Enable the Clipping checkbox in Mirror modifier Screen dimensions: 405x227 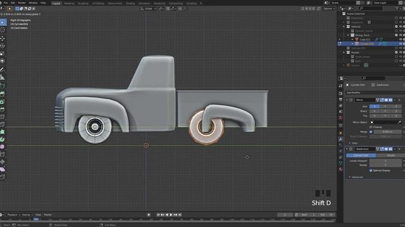(x=371, y=127)
